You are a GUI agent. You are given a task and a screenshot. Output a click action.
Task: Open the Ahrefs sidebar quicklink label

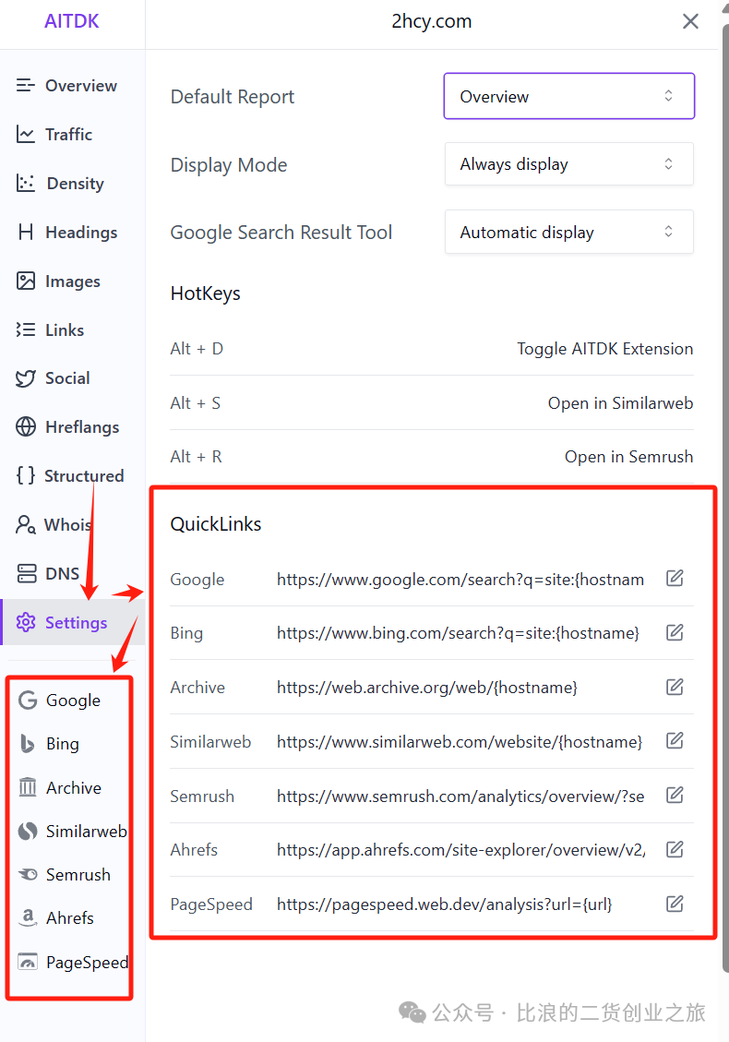(x=70, y=917)
